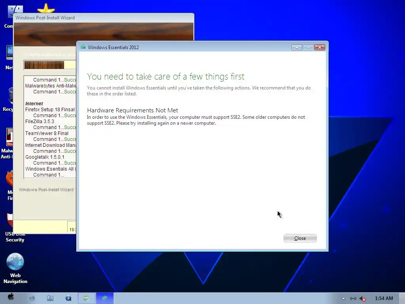Select the 'Internet Download Mana' log entry

tap(51, 145)
